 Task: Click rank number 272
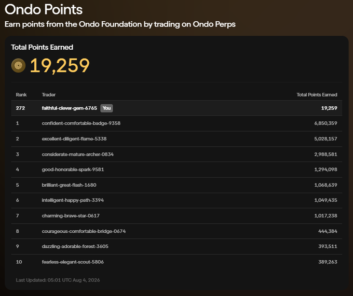point(20,108)
